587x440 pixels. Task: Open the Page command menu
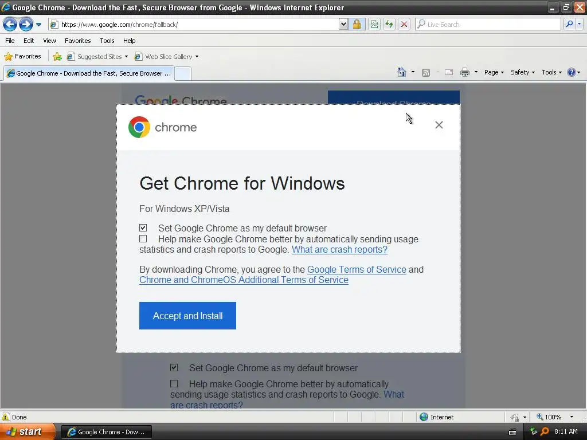(494, 72)
